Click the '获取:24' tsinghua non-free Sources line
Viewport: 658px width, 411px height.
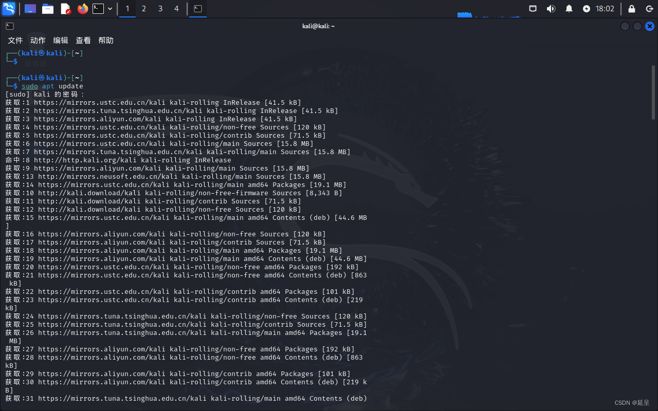[186, 316]
